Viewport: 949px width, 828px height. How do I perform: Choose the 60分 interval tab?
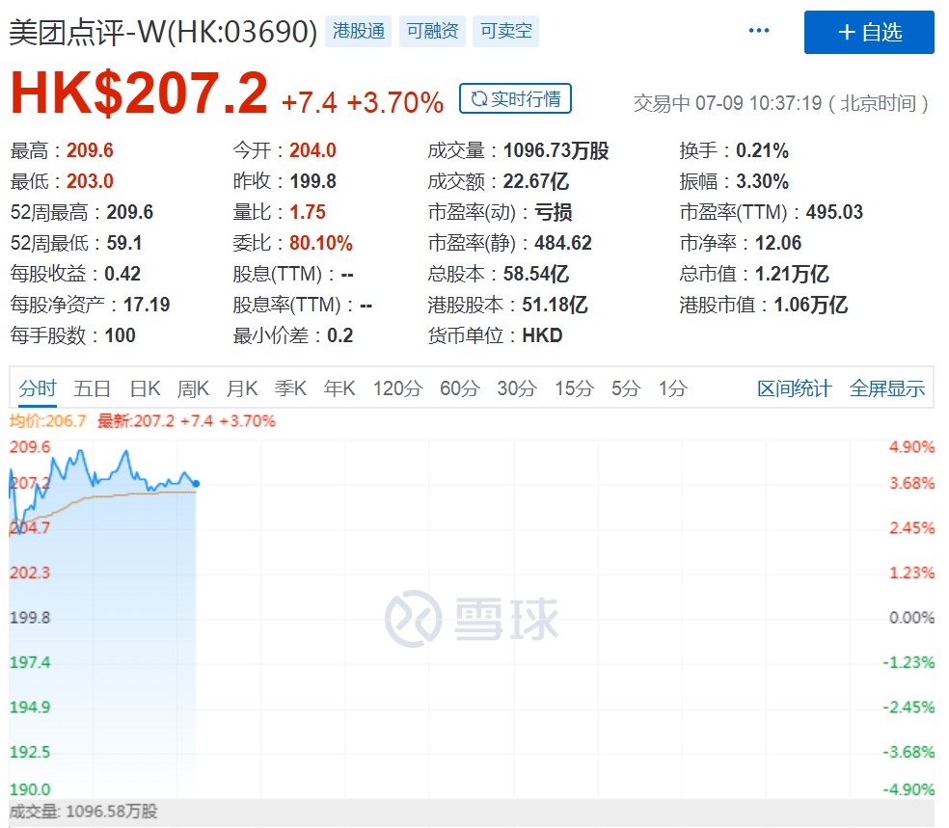click(459, 388)
